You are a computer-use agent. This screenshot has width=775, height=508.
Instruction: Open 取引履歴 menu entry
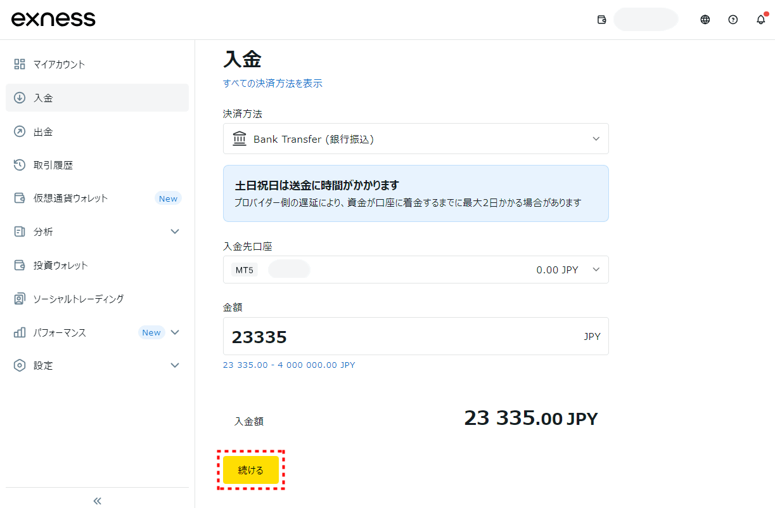[x=97, y=165]
